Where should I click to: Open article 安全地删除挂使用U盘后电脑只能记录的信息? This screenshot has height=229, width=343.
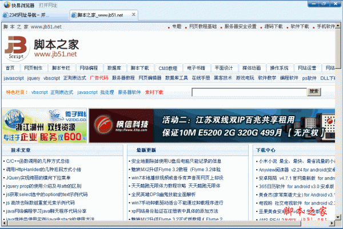click(x=176, y=161)
